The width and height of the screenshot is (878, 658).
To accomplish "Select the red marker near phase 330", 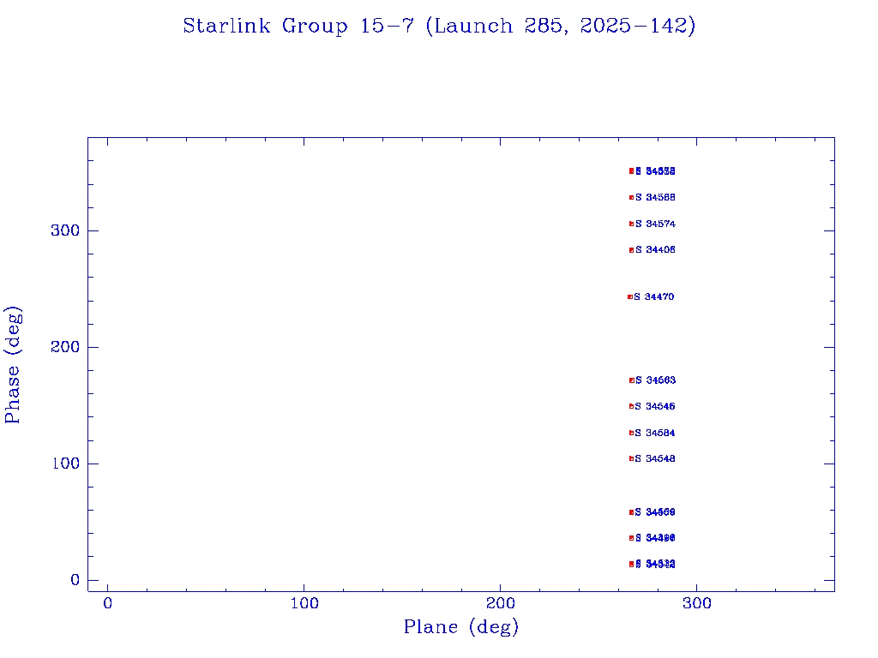I will pos(631,197).
